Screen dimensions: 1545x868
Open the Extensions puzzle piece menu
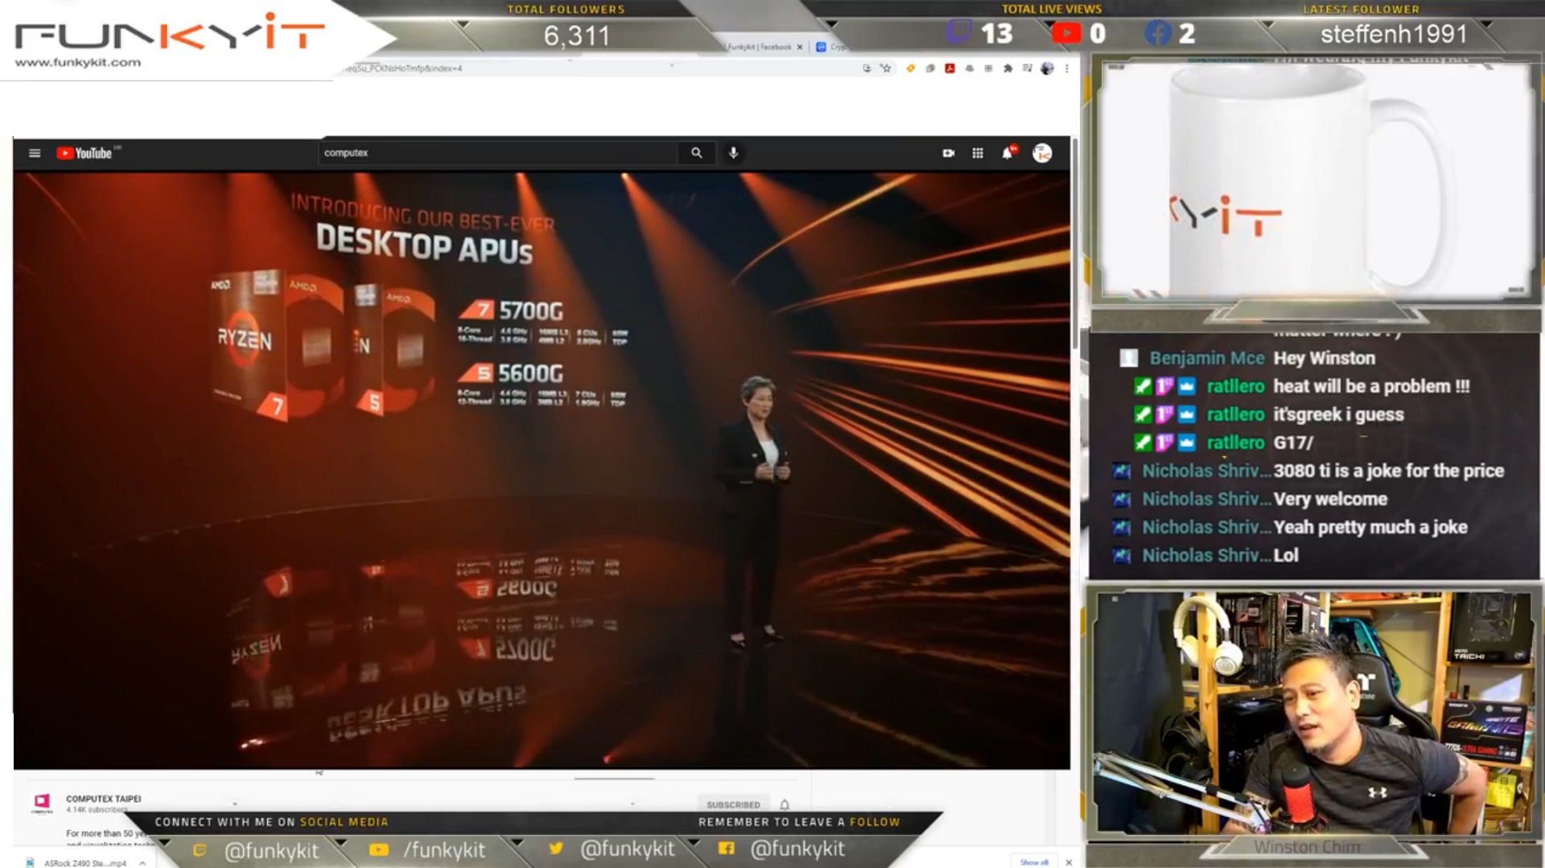pos(1007,68)
